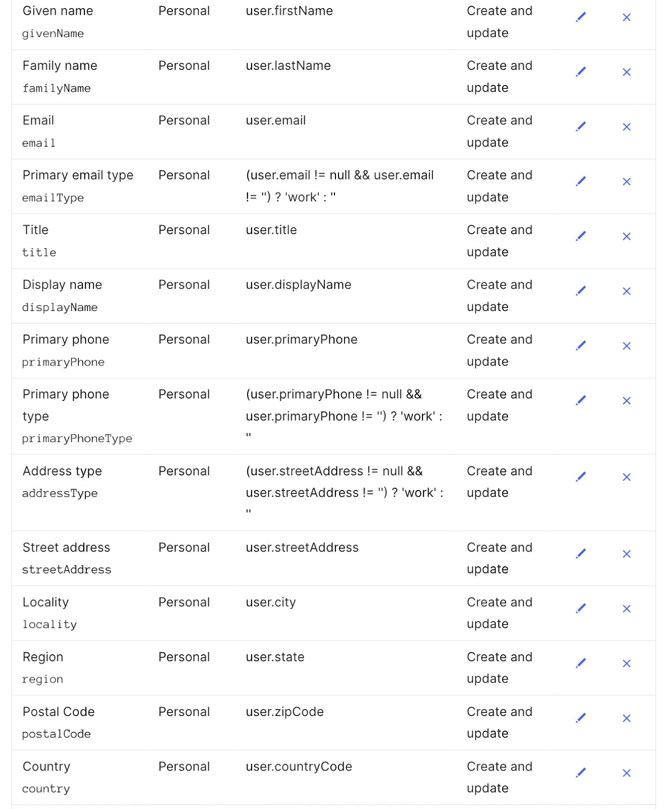Edit the Family name mapping

581,72
